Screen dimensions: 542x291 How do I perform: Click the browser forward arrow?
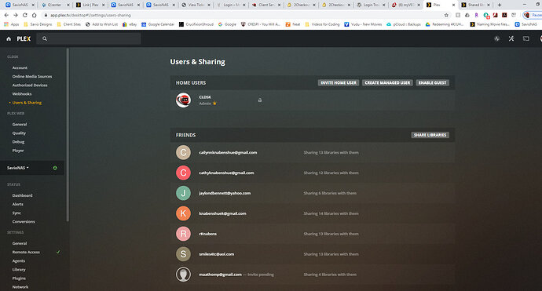[16, 15]
